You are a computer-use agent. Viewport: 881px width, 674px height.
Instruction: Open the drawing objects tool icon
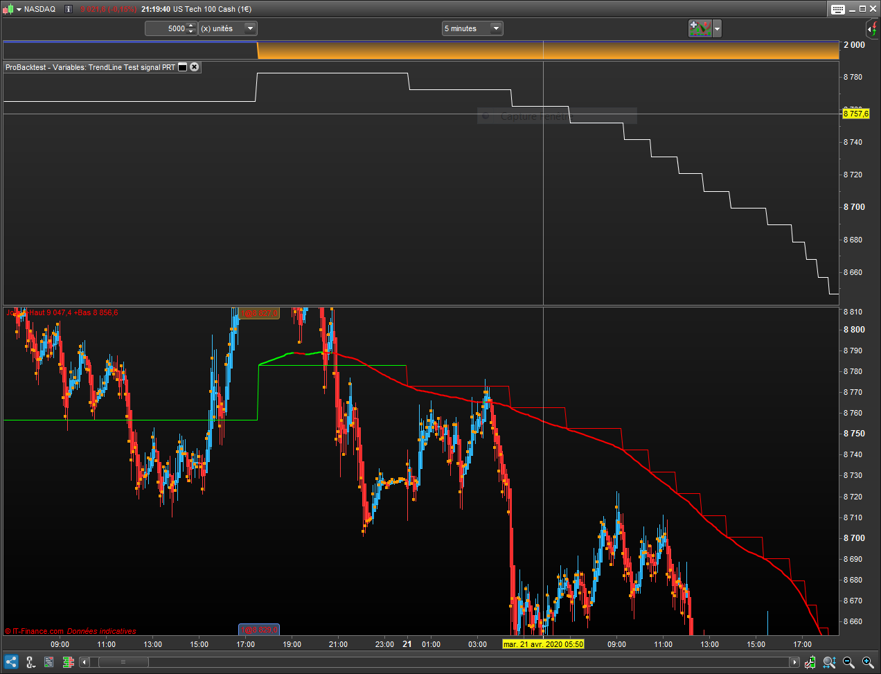tap(30, 662)
